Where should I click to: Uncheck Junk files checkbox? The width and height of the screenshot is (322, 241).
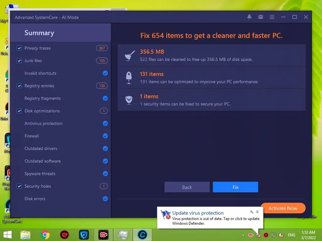19,61
